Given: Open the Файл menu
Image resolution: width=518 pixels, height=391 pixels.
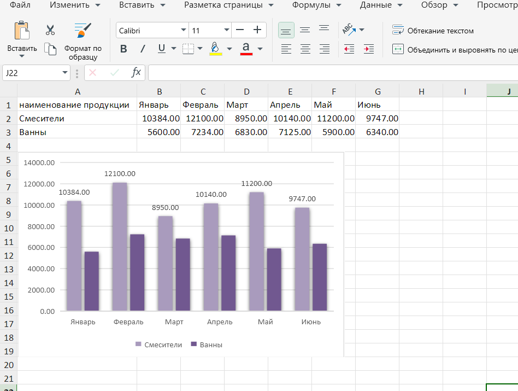Looking at the screenshot, I should pos(20,5).
